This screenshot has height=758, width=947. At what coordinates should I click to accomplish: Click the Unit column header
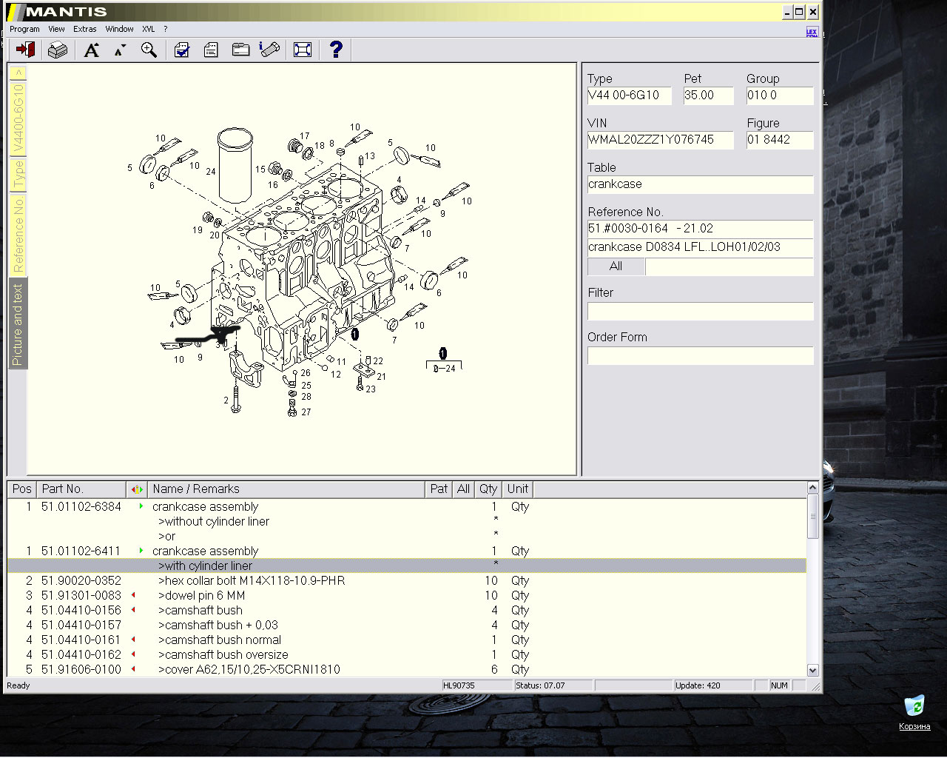pyautogui.click(x=517, y=489)
